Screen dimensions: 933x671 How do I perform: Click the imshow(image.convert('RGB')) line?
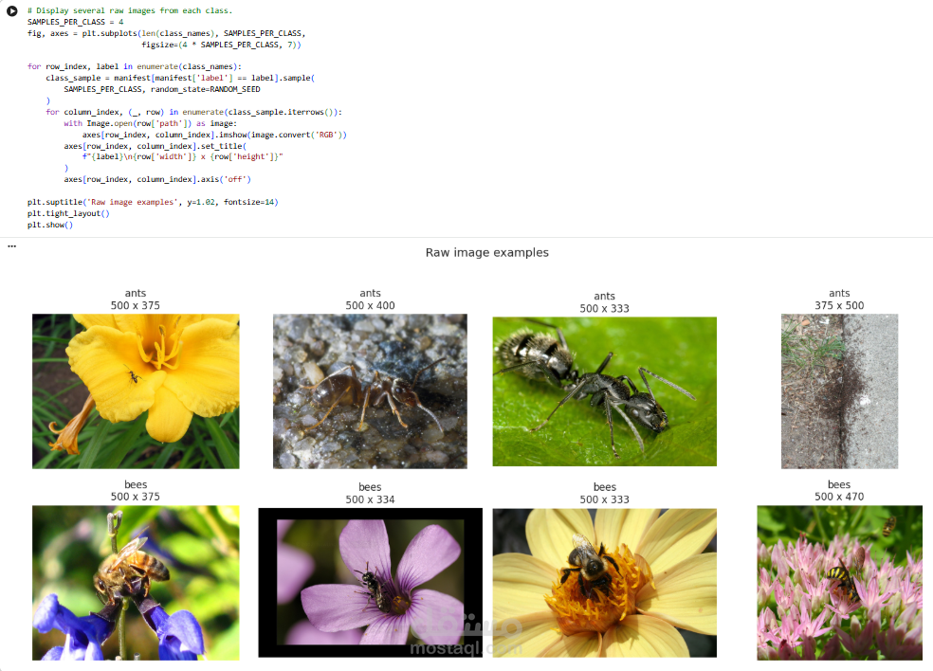click(x=214, y=135)
